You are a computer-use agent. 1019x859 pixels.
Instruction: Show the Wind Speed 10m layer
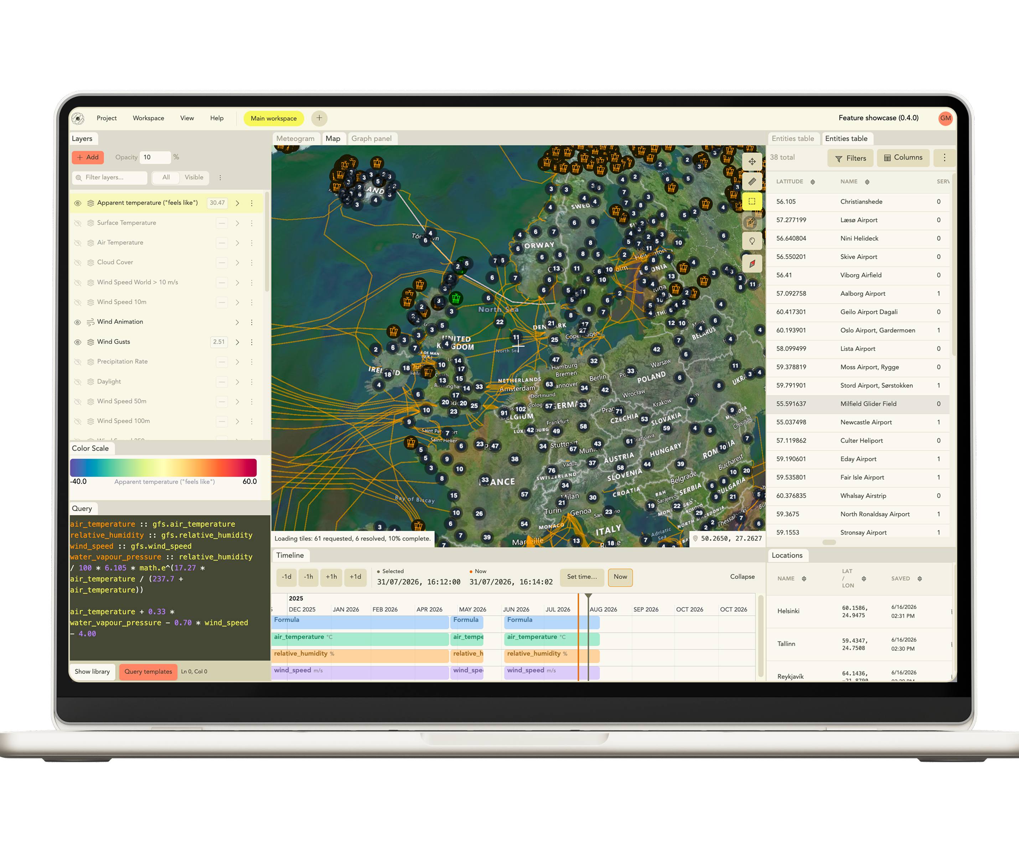[x=77, y=302]
